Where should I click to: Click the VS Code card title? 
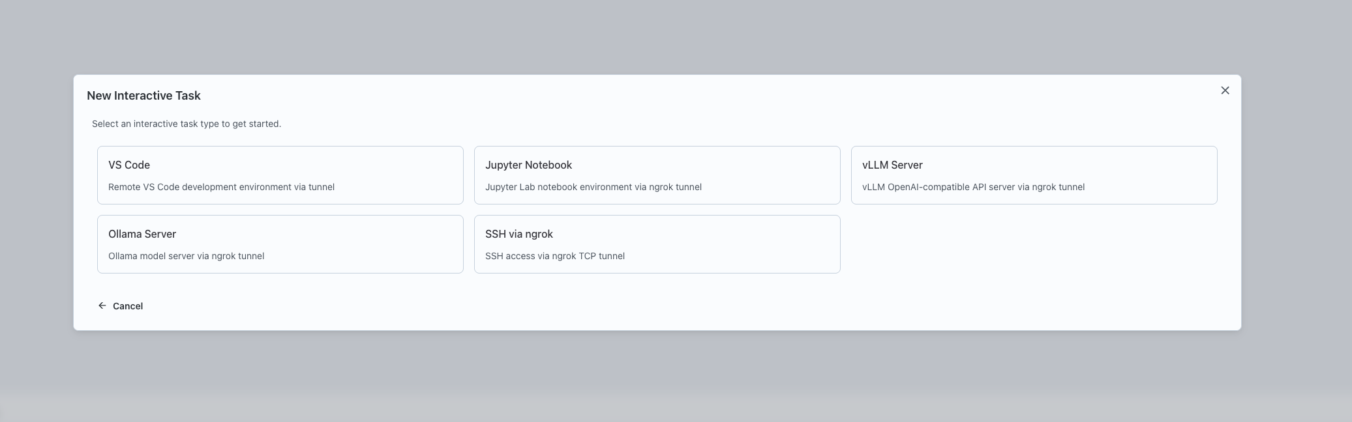(128, 165)
